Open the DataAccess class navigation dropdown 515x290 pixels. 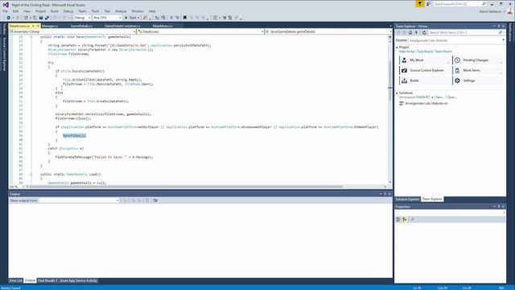[262, 31]
